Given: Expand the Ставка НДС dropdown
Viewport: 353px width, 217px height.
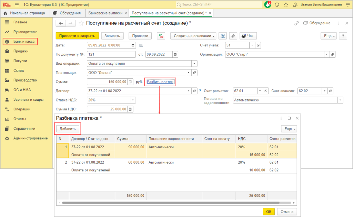Looking at the screenshot, I should tap(133, 100).
